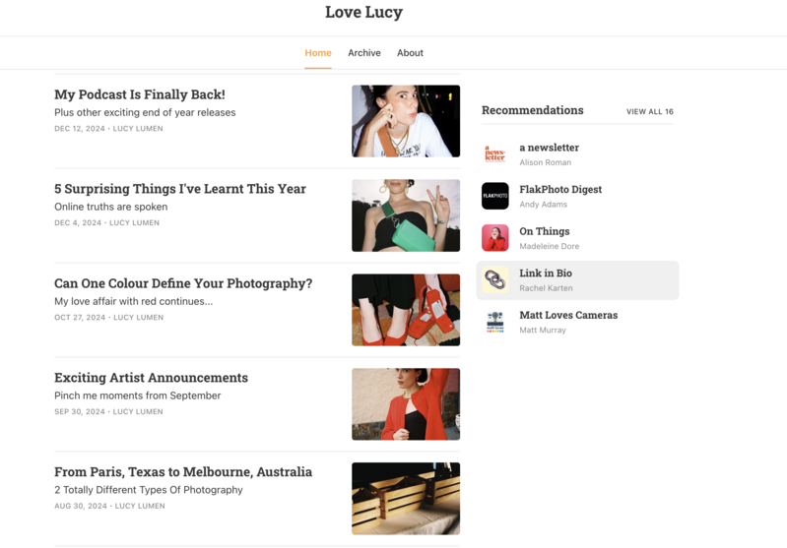Click the Matt Loves Cameras logo icon
Image resolution: width=787 pixels, height=548 pixels.
click(x=494, y=323)
